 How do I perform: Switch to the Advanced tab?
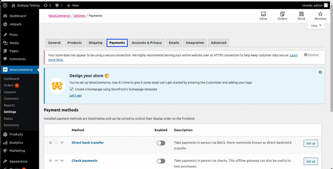point(218,43)
